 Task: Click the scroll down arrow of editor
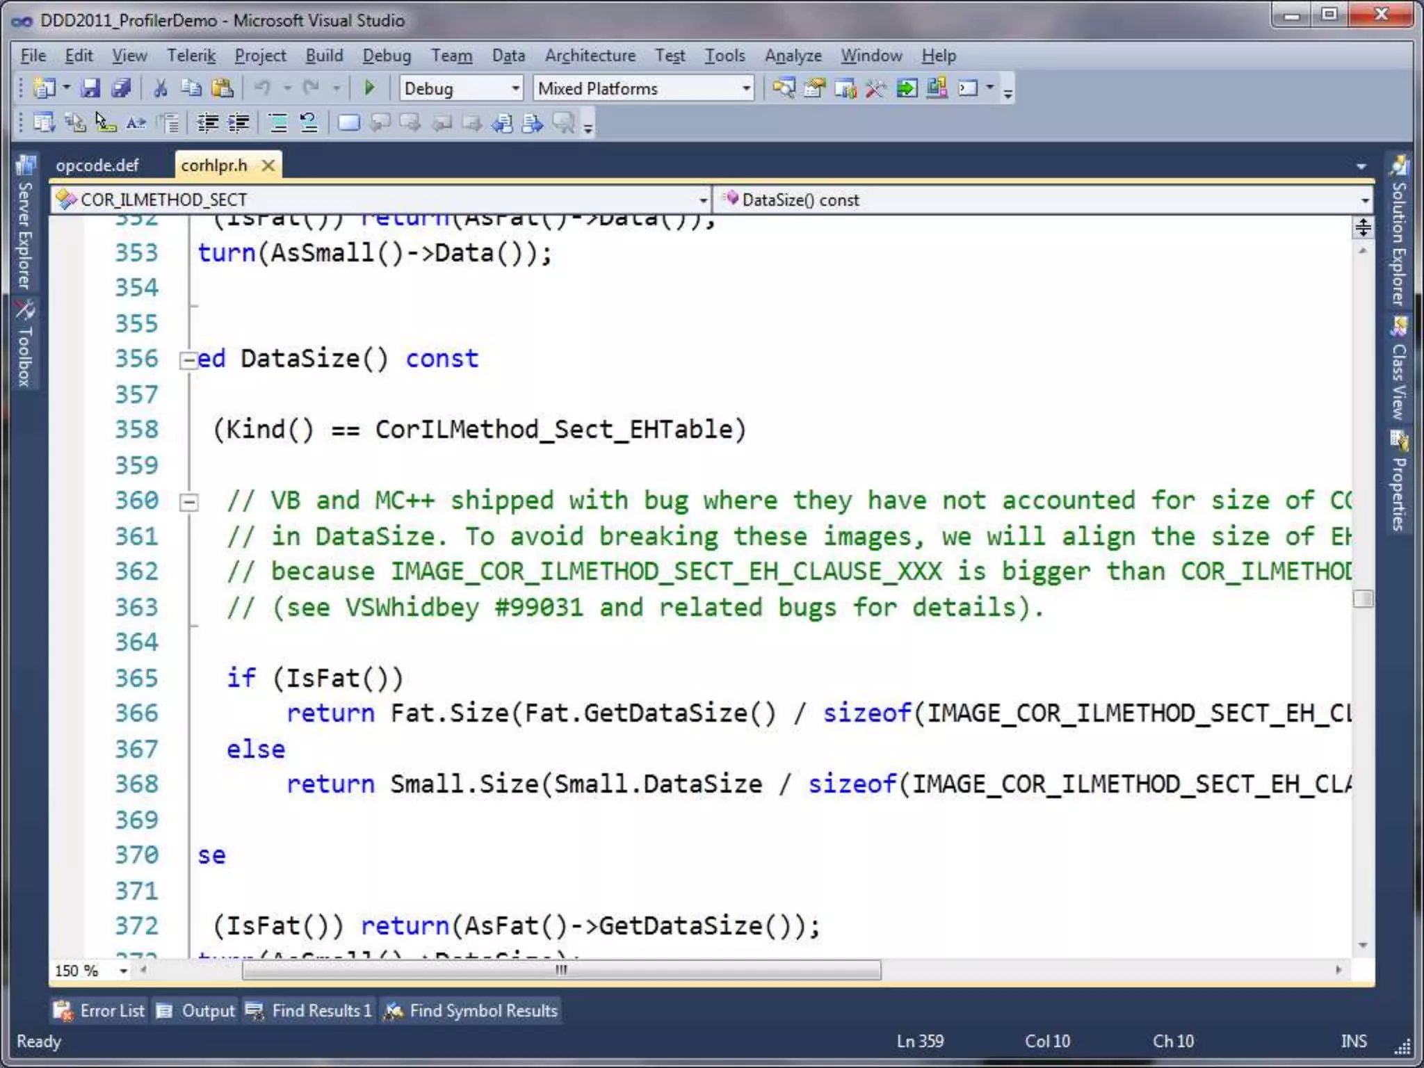1363,945
